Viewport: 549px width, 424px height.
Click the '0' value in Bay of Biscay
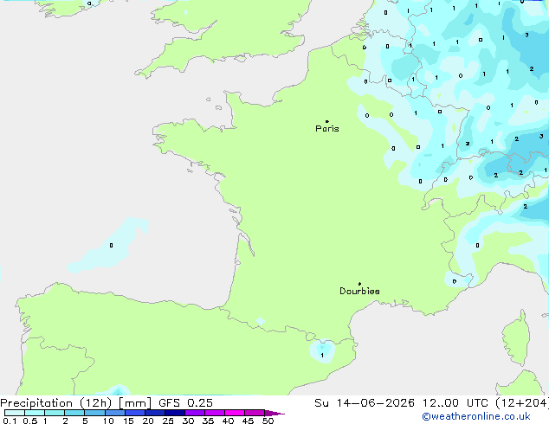pyautogui.click(x=111, y=245)
